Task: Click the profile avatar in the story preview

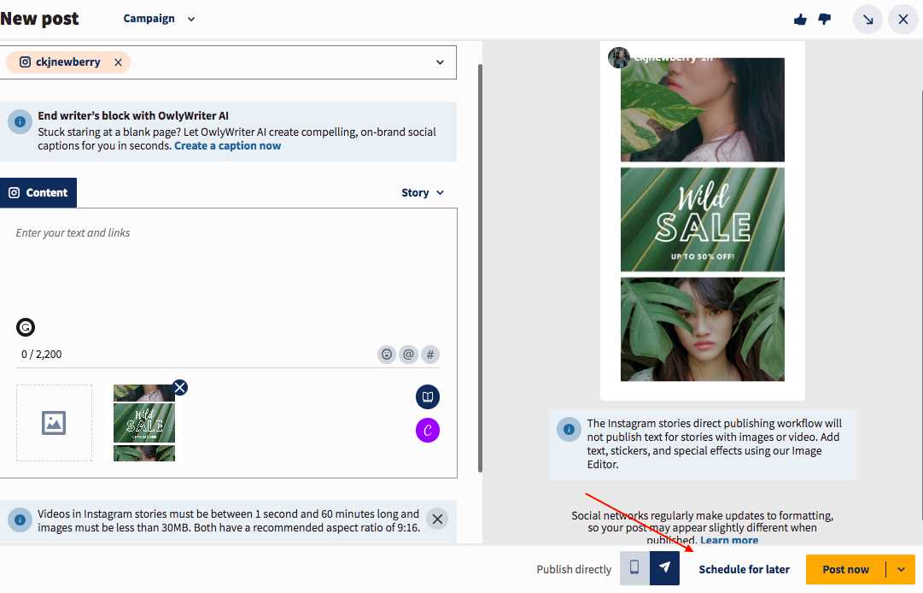Action: point(619,58)
